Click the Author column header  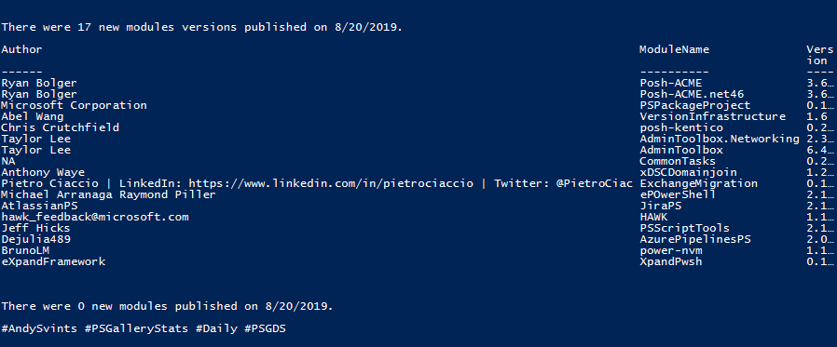pyautogui.click(x=21, y=49)
